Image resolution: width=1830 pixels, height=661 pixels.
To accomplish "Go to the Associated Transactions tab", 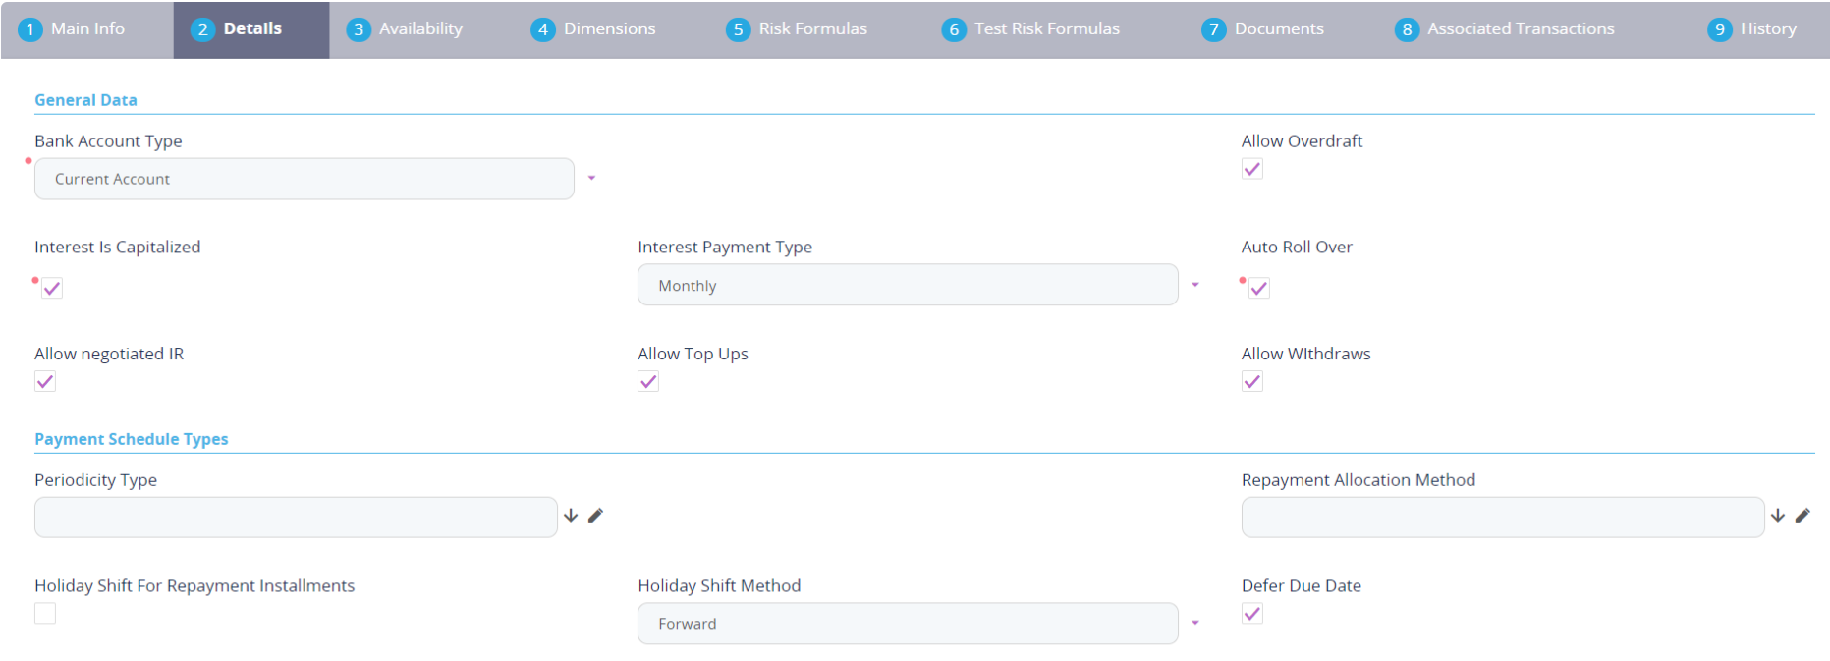I will click(1504, 29).
